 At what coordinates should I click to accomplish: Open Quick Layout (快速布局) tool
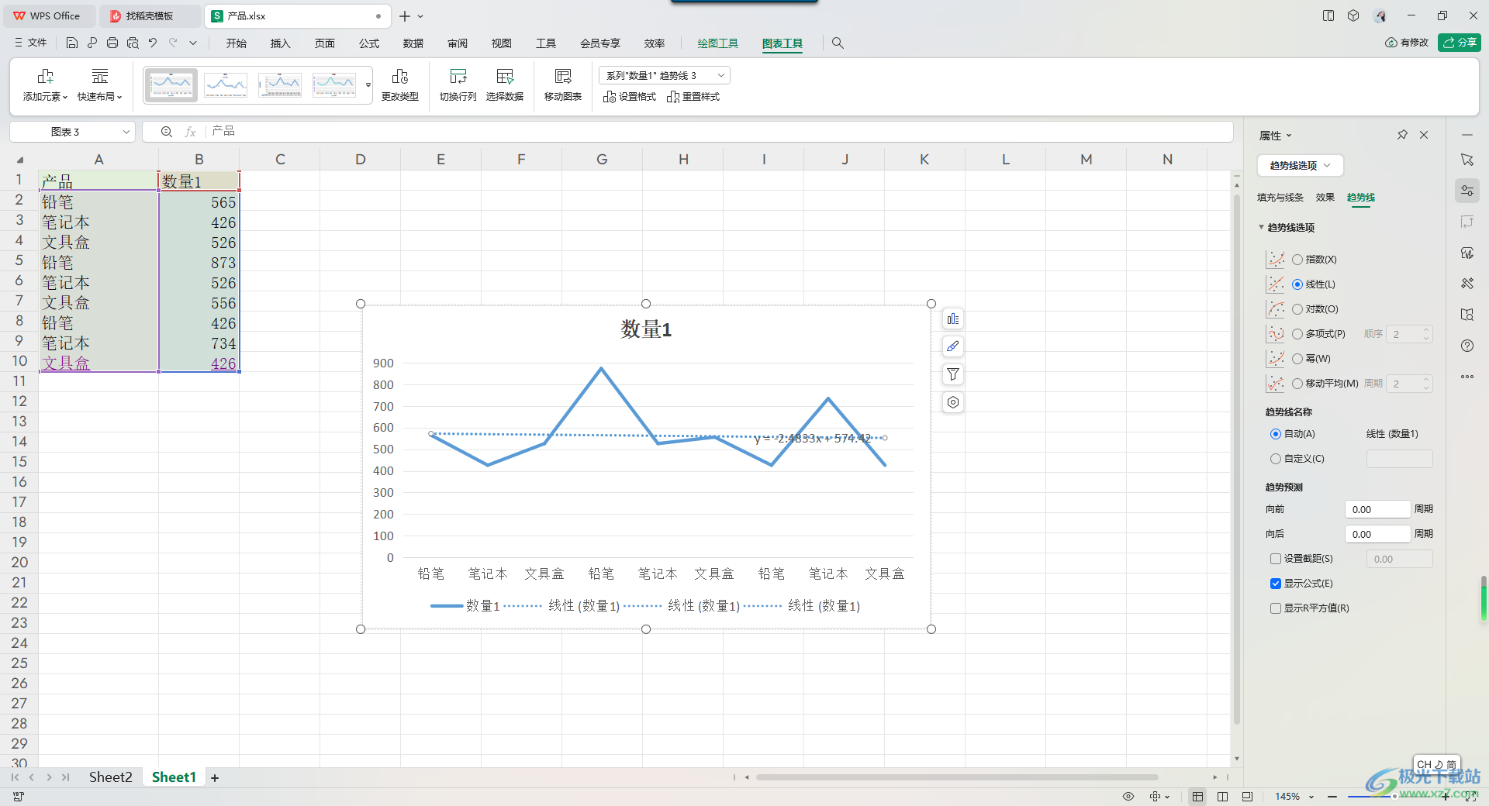click(x=99, y=84)
